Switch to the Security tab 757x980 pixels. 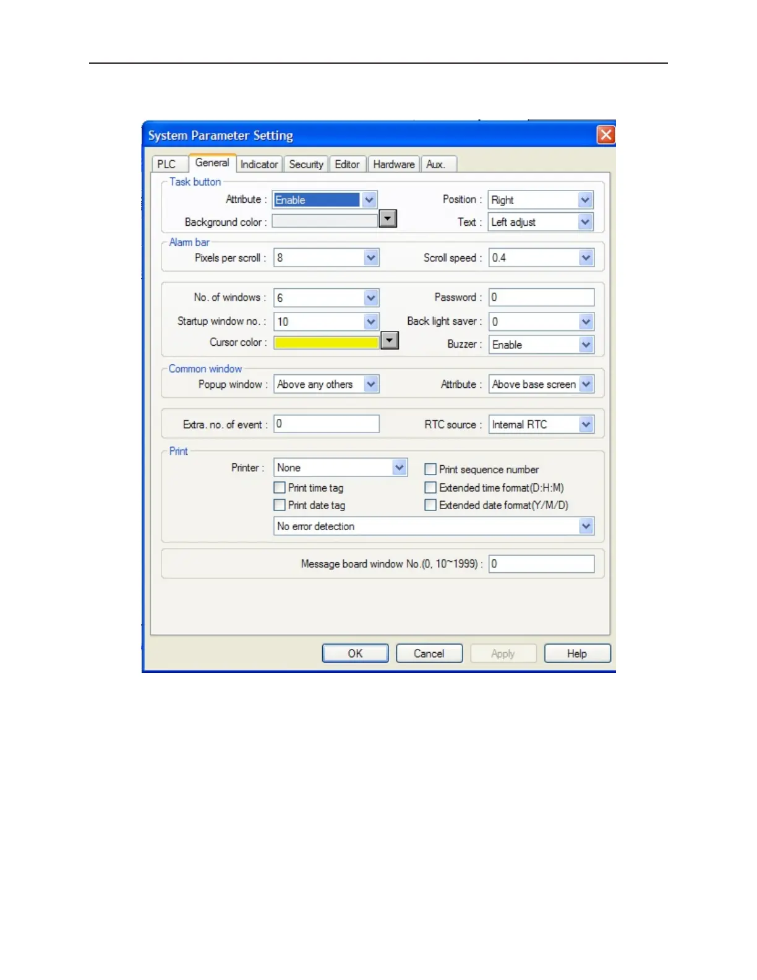pyautogui.click(x=306, y=164)
